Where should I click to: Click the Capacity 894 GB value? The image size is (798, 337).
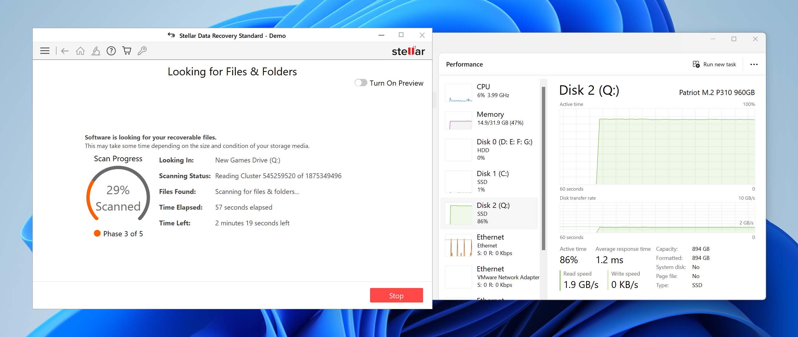[701, 249]
